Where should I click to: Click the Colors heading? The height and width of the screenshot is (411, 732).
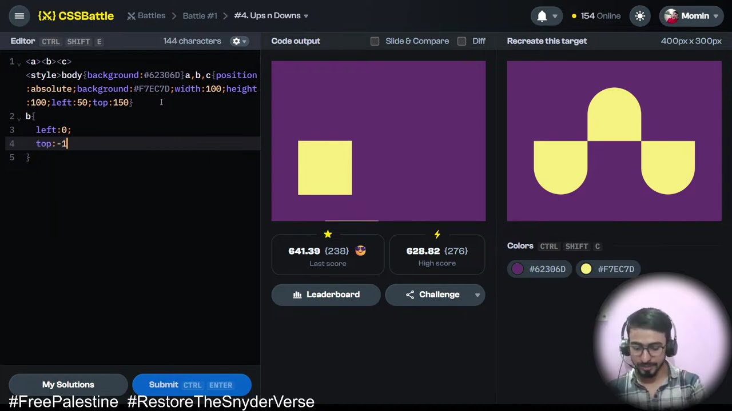[x=520, y=246]
